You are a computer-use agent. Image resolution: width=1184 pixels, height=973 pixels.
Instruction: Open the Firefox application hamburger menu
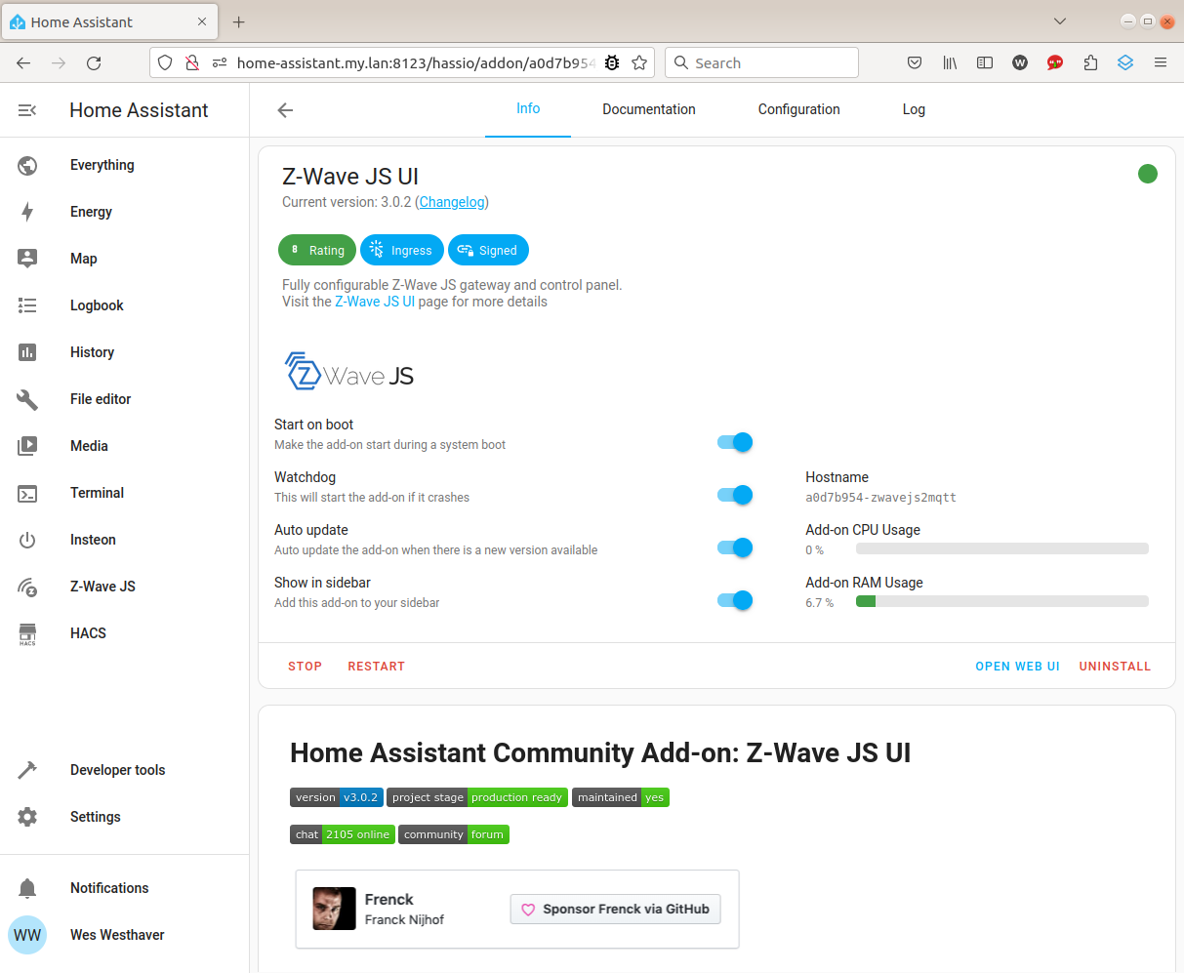coord(1161,62)
